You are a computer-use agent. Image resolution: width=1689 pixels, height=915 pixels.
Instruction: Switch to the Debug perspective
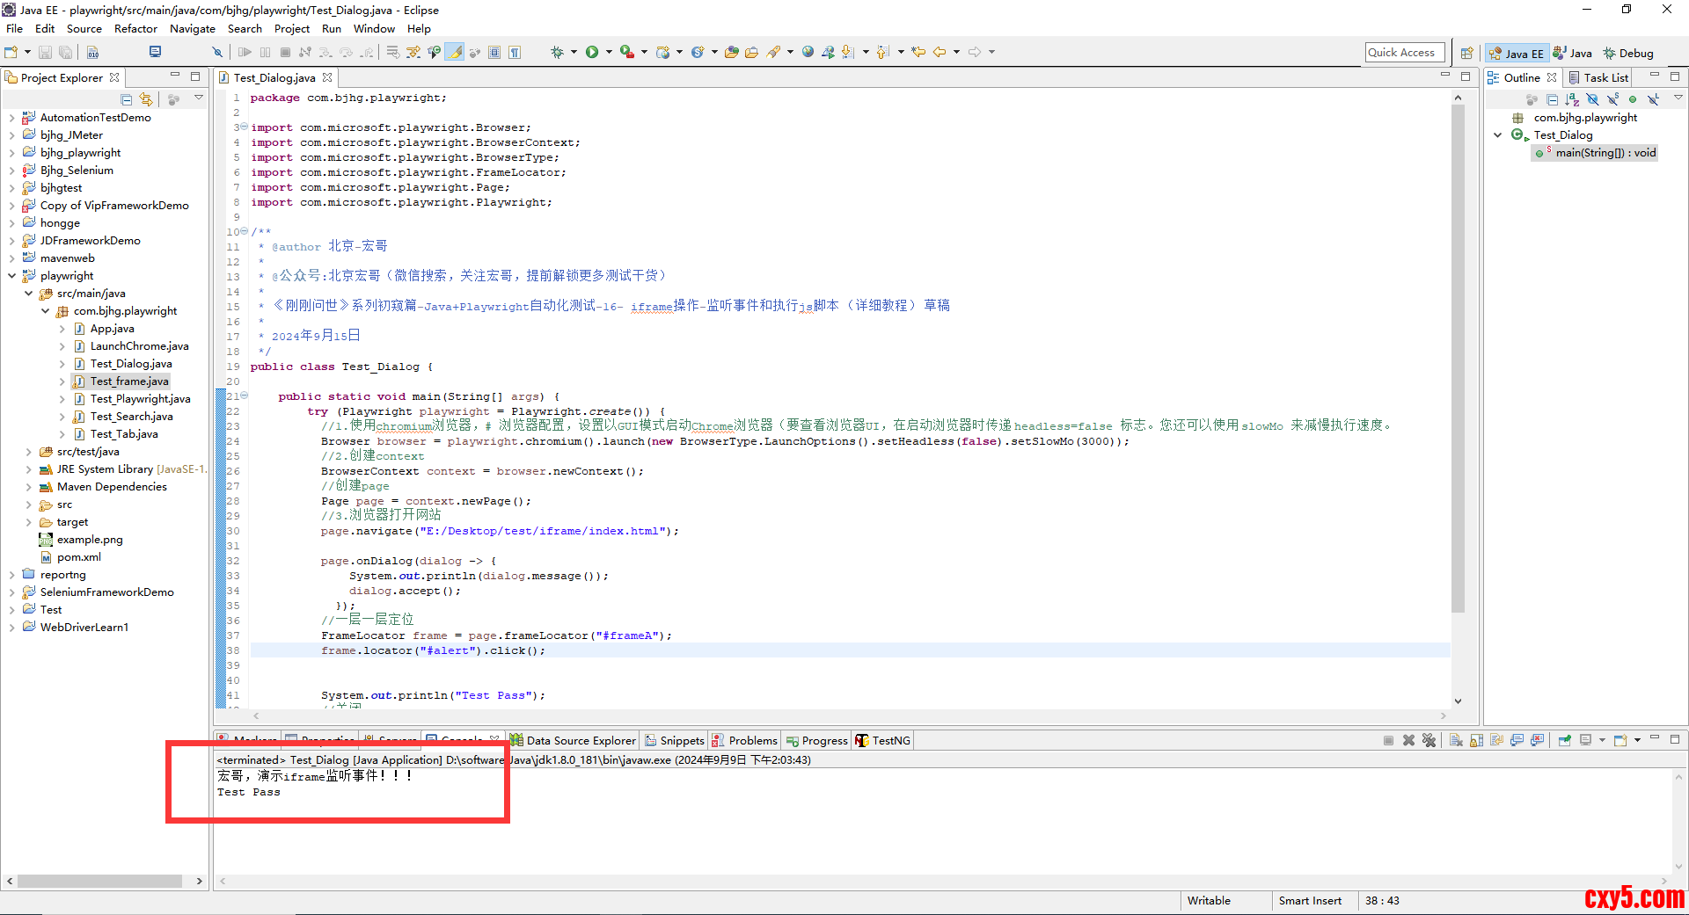coord(1628,53)
